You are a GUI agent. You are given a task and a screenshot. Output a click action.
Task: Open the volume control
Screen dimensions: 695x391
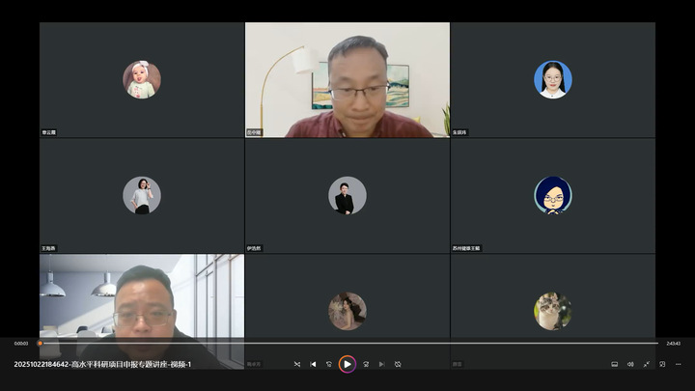click(630, 364)
